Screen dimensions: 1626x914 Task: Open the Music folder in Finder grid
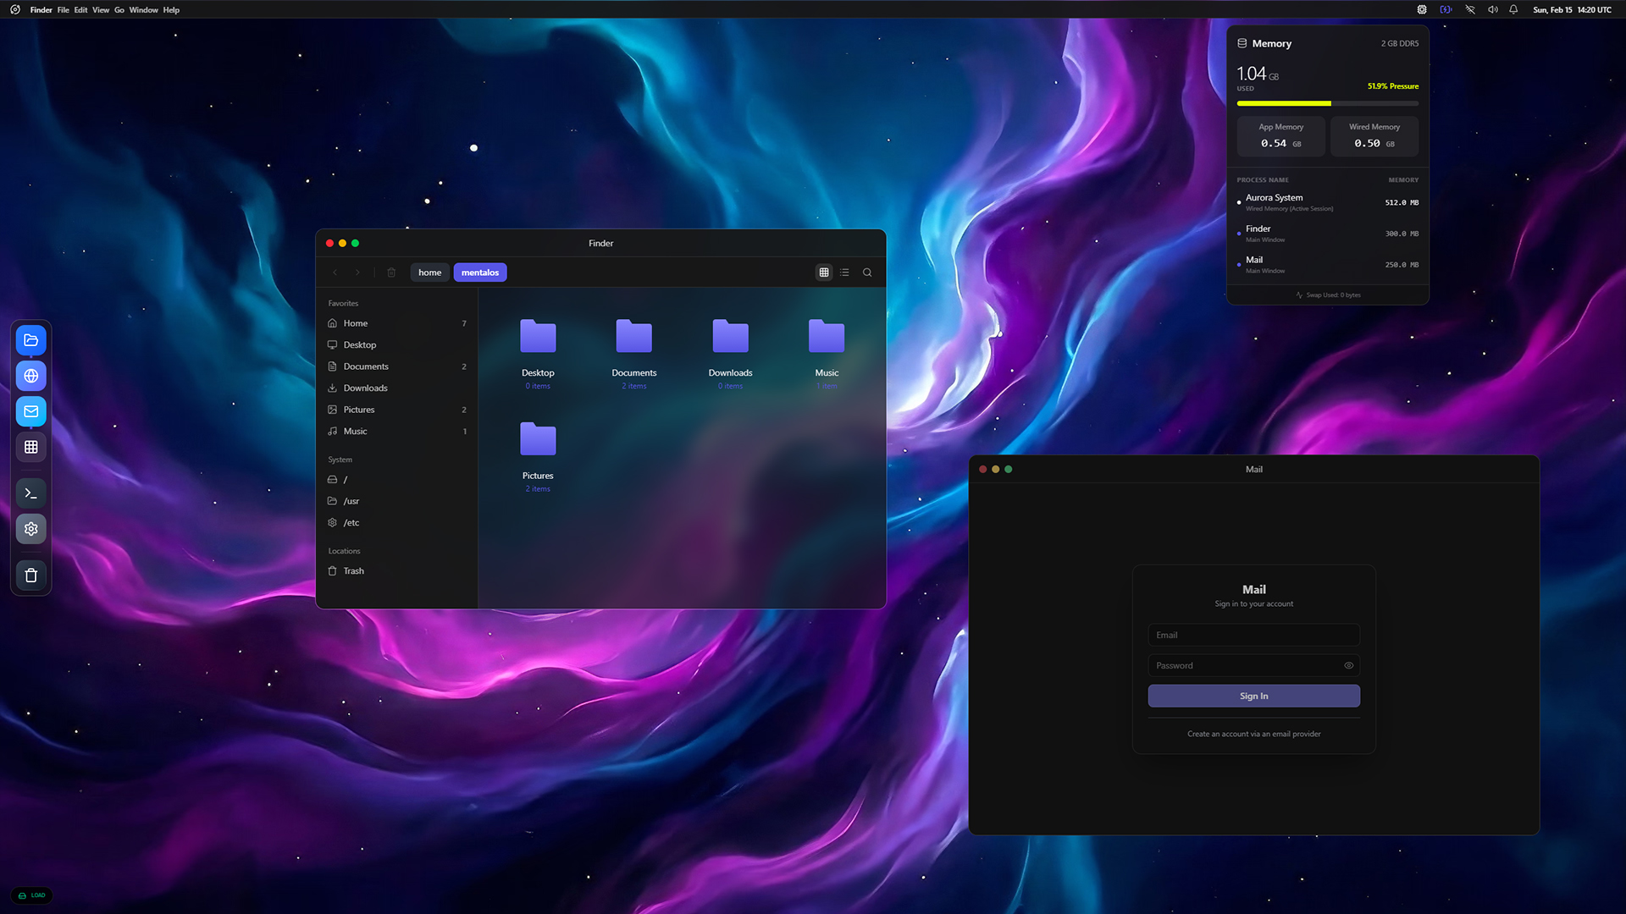pyautogui.click(x=827, y=354)
